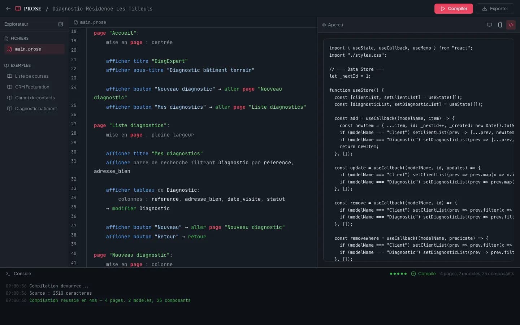
Task: Click the book icon beside CRM Facturation
Action: (x=10, y=87)
